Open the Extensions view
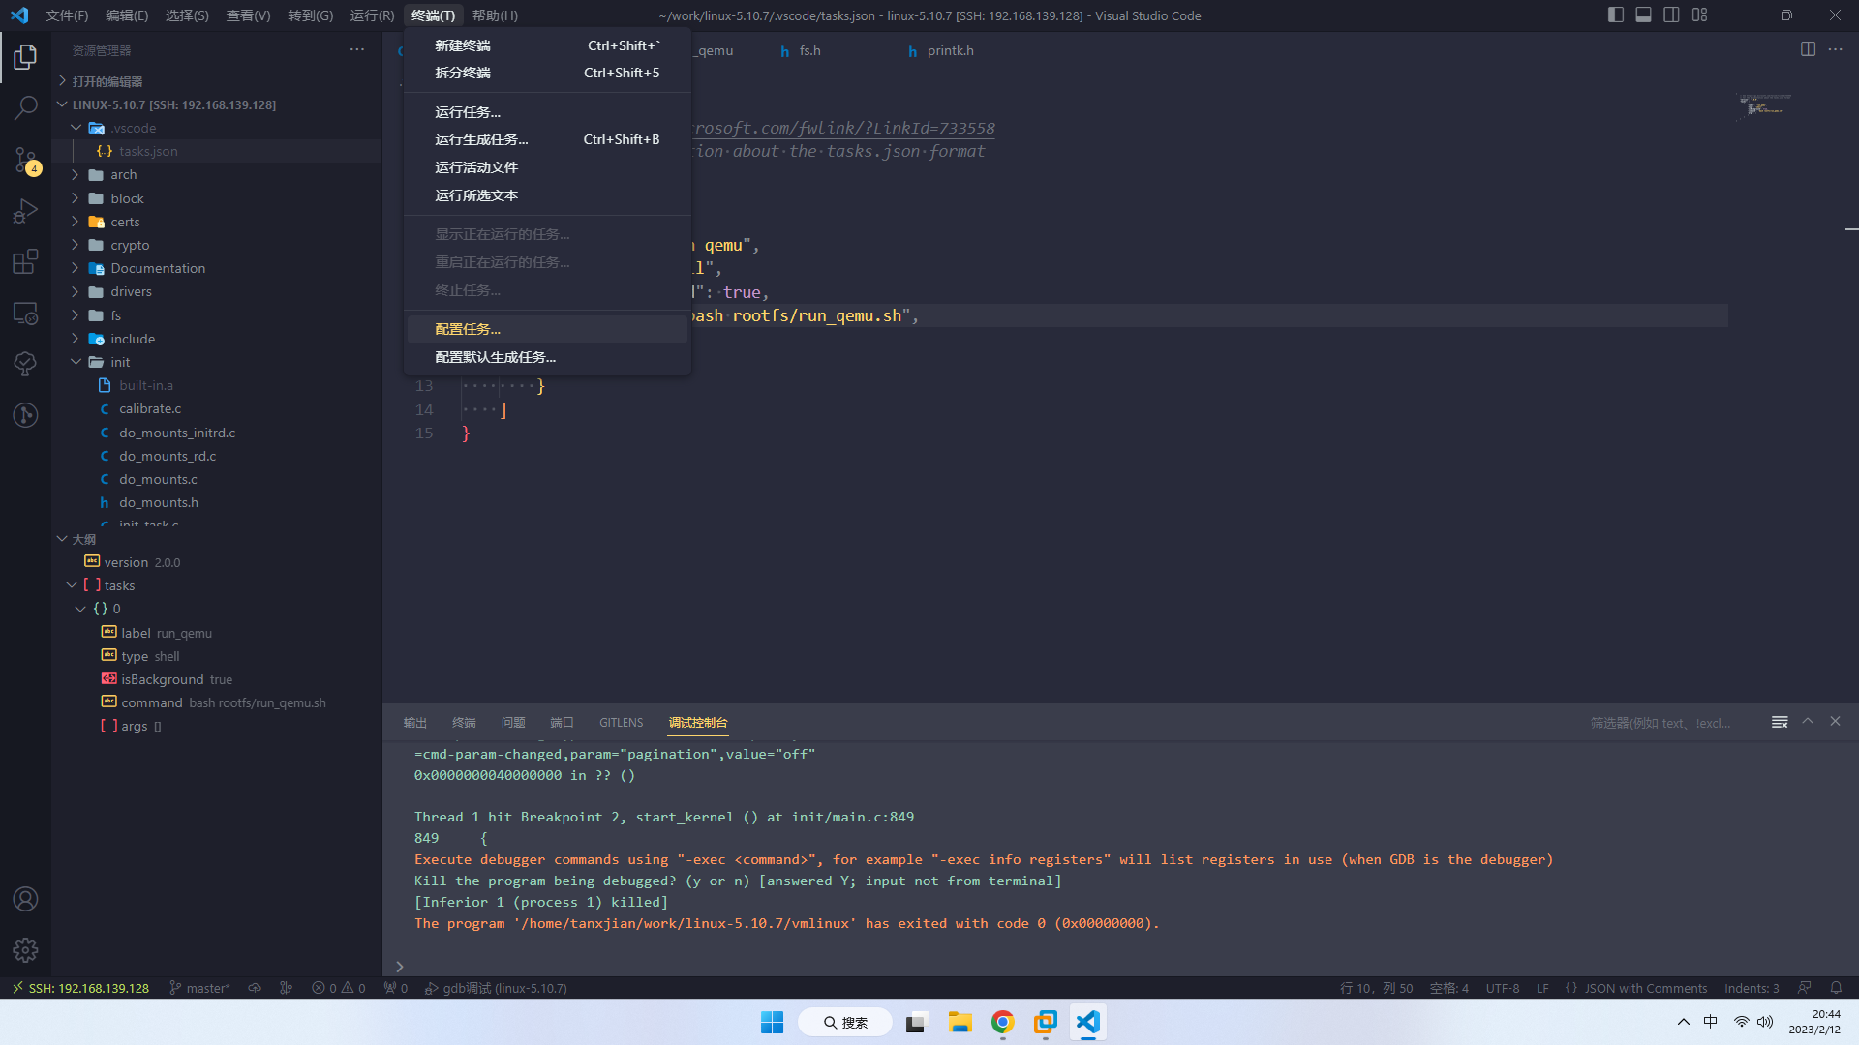This screenshot has width=1859, height=1045. [26, 262]
